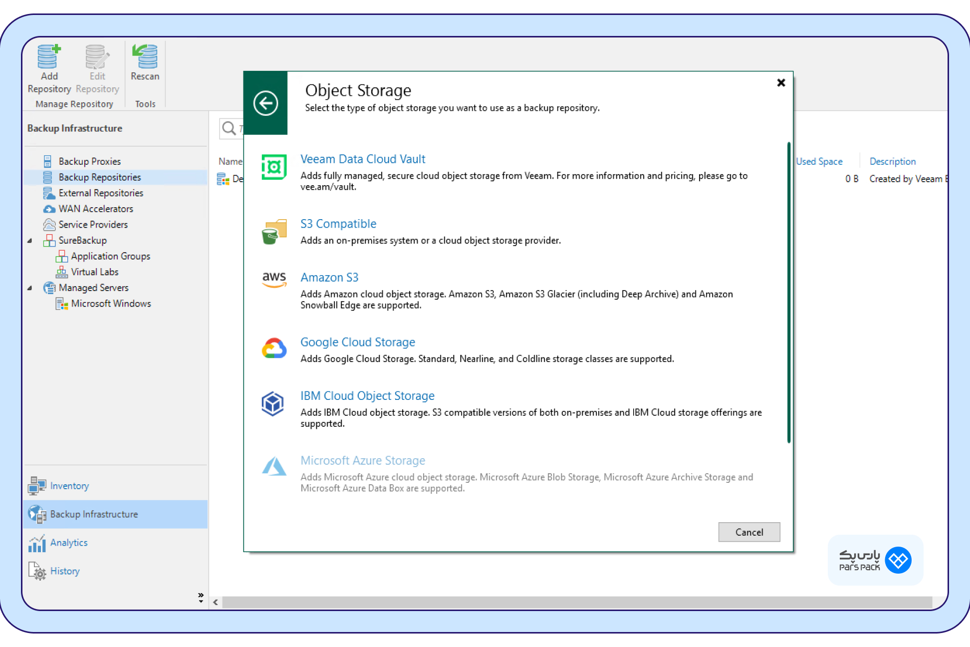Click the search magnifier icon
This screenshot has height=647, width=970.
coord(229,128)
